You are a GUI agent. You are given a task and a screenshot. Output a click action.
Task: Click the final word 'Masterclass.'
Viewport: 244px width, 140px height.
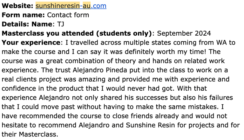click(38, 134)
